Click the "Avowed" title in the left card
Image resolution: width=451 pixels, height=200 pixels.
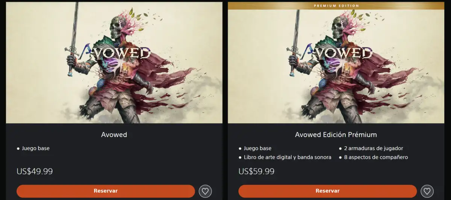(114, 134)
